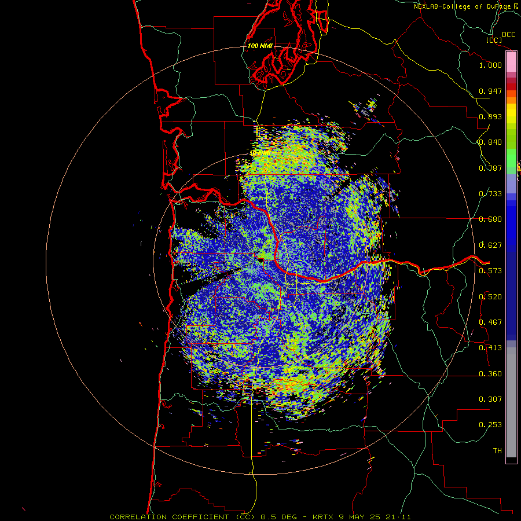
Task: Click the 0.787 scale value
Action: click(x=490, y=168)
